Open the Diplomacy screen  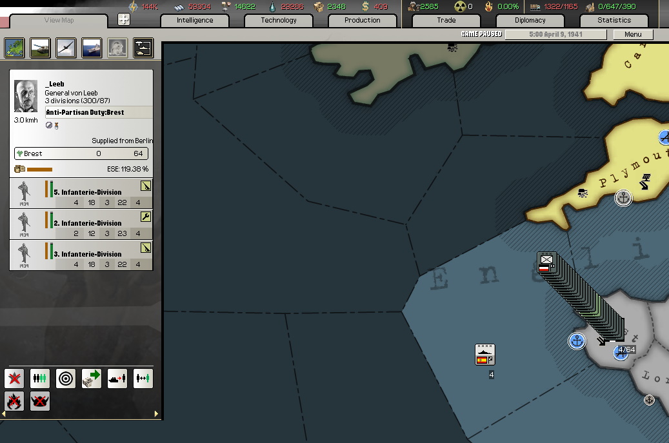point(530,20)
